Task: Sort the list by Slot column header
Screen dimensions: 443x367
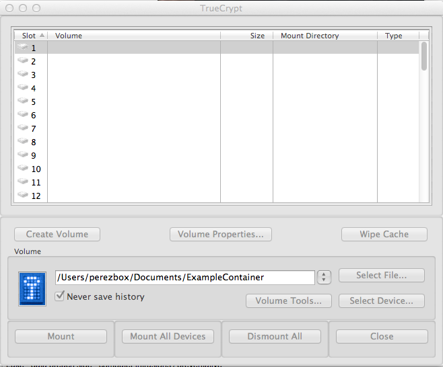Action: coord(31,36)
